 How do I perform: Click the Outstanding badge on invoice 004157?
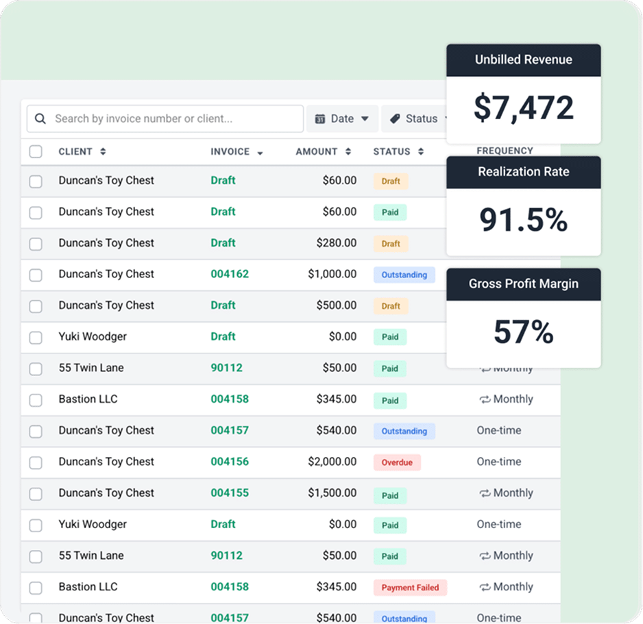tap(404, 431)
